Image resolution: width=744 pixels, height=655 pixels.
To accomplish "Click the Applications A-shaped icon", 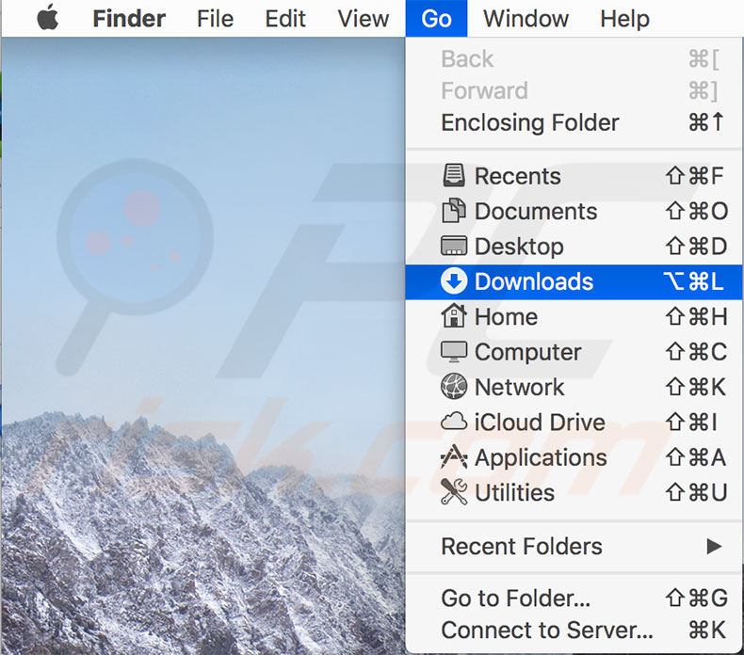I will 454,456.
